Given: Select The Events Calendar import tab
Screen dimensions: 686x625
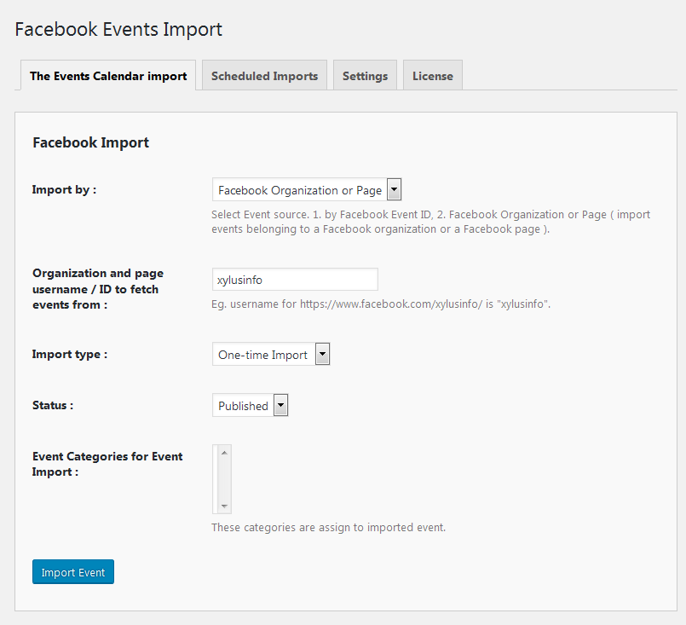Looking at the screenshot, I should click(x=108, y=76).
